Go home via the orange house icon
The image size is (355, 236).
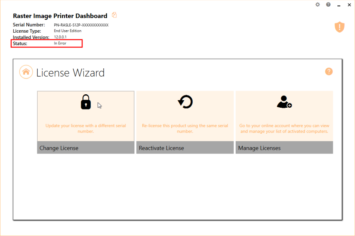(x=26, y=72)
